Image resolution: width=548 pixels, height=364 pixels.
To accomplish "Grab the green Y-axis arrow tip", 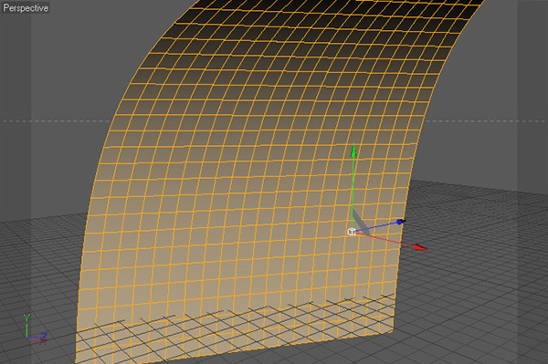I will pyautogui.click(x=353, y=150).
